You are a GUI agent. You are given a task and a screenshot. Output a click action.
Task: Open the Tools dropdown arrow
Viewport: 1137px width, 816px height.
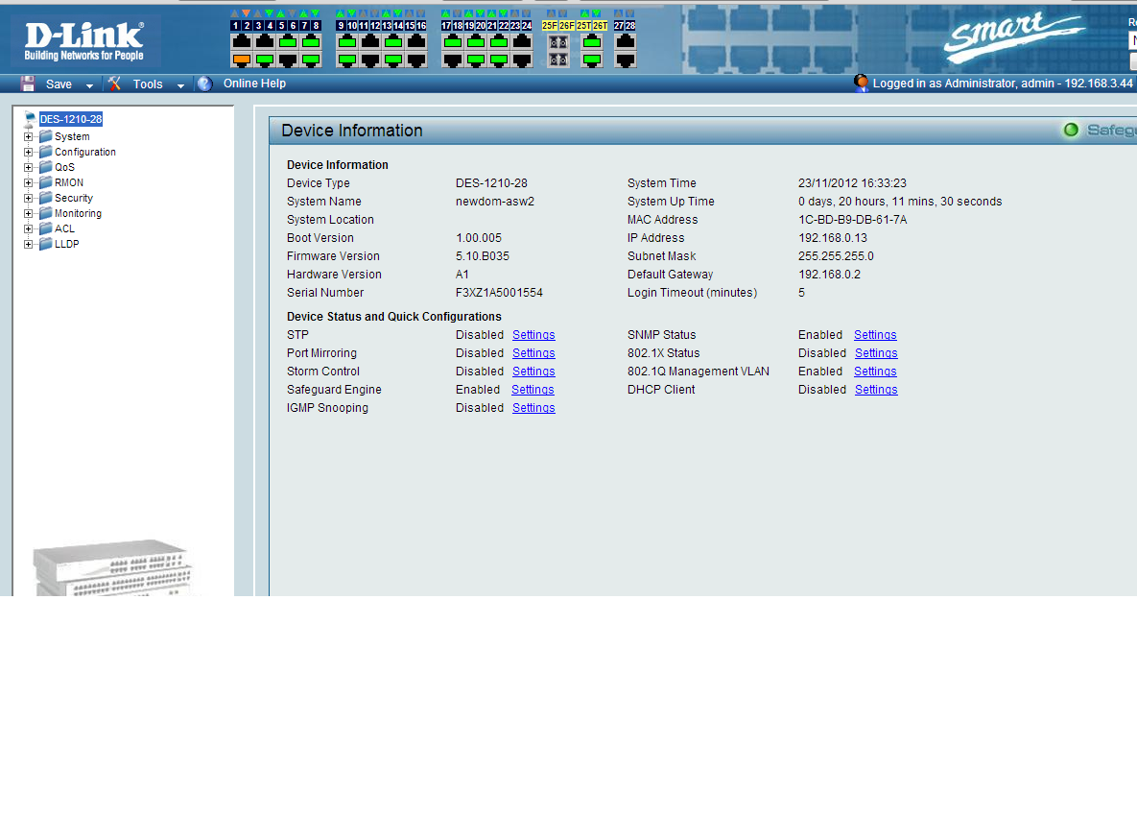pos(180,85)
